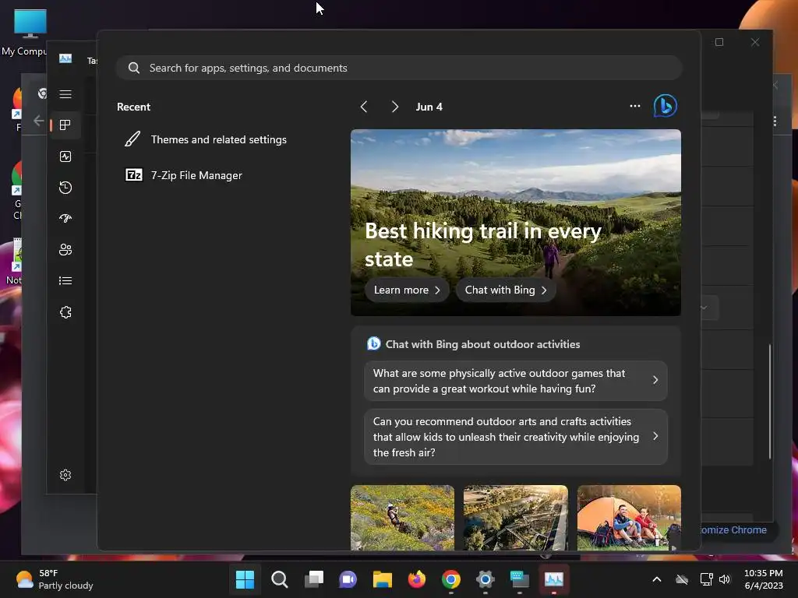Click the Learn more button
The width and height of the screenshot is (798, 598).
[407, 290]
